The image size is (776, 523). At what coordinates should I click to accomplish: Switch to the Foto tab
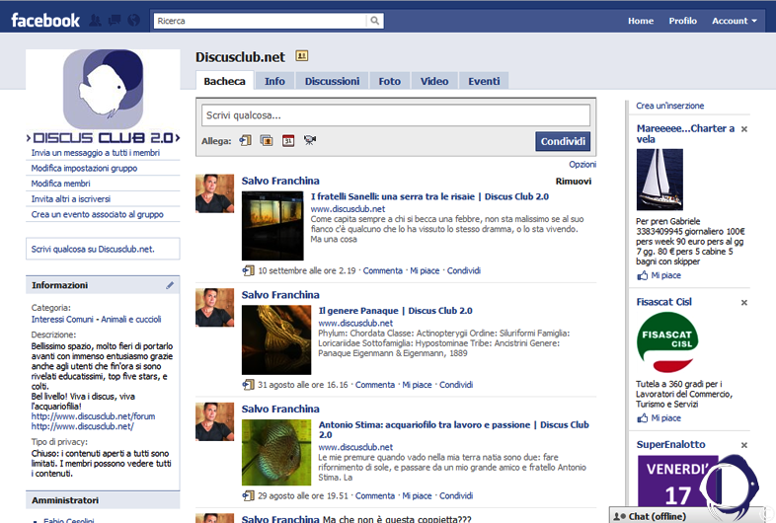390,81
